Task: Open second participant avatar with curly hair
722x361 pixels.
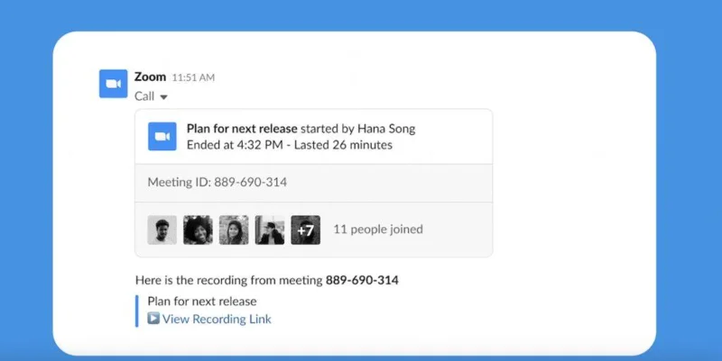Action: 198,230
